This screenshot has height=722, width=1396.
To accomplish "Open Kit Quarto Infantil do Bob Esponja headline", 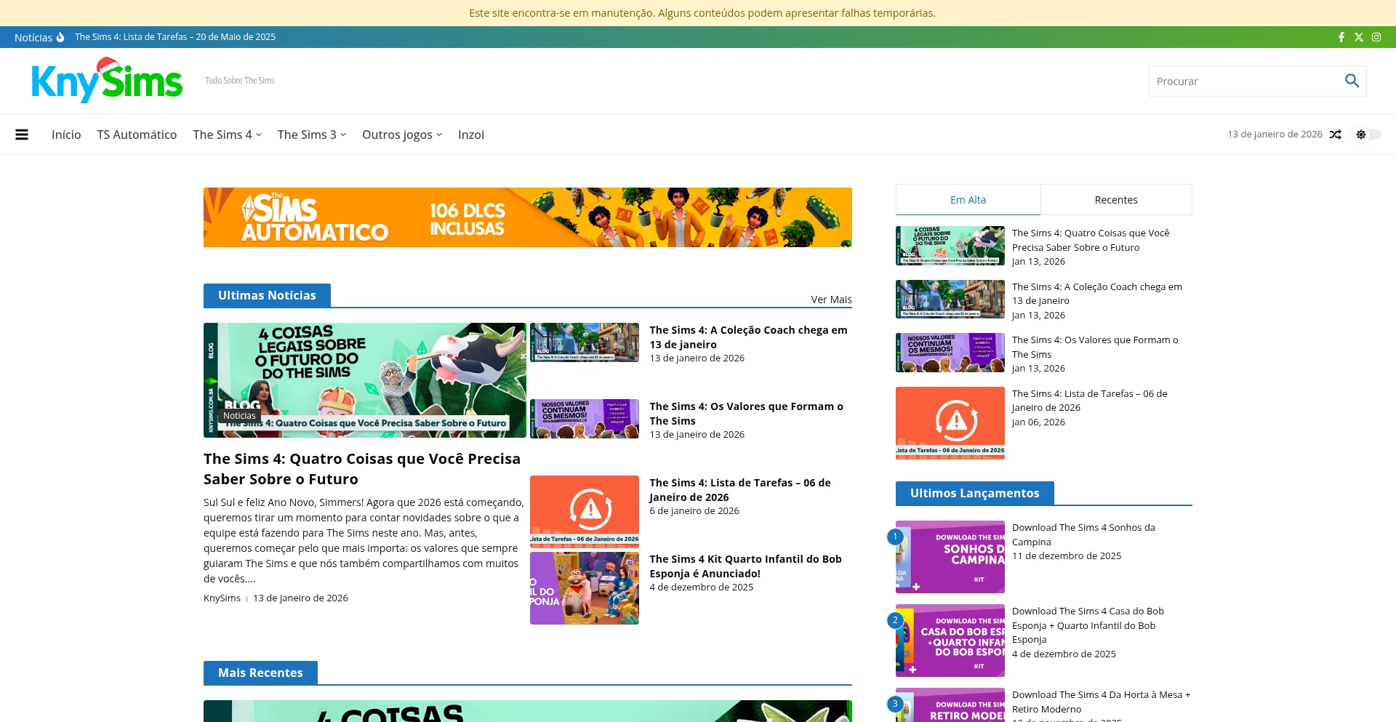I will 745,566.
